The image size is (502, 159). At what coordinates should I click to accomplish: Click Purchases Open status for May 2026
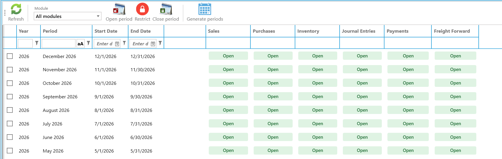(x=273, y=150)
